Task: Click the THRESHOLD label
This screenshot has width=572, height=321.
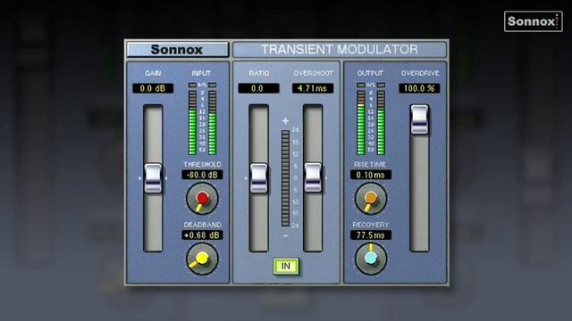Action: pos(202,164)
